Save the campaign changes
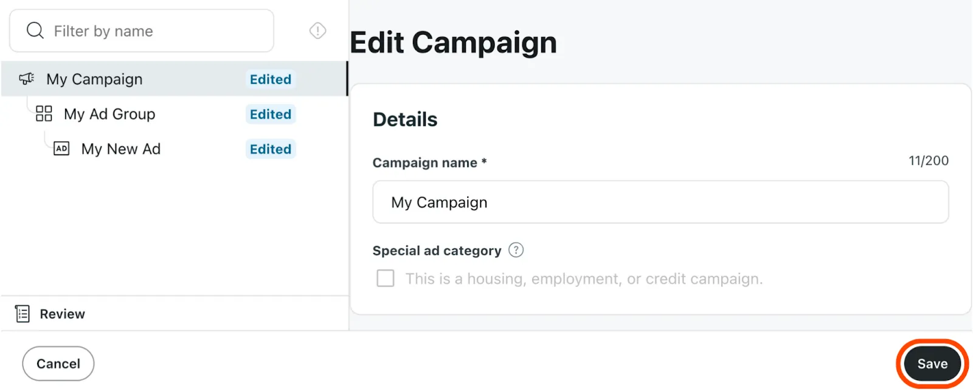 click(x=931, y=363)
